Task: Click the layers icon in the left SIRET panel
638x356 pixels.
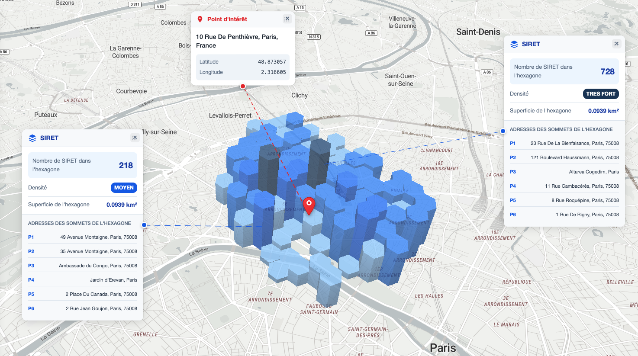Action: (x=32, y=138)
